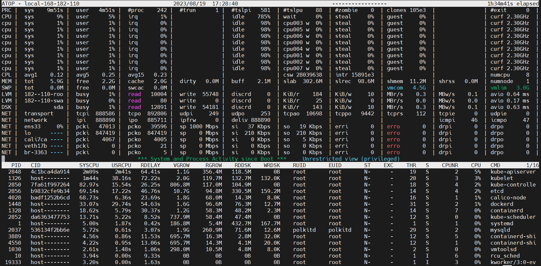
Task: Click the RDELAY column header
Action: (x=151, y=165)
